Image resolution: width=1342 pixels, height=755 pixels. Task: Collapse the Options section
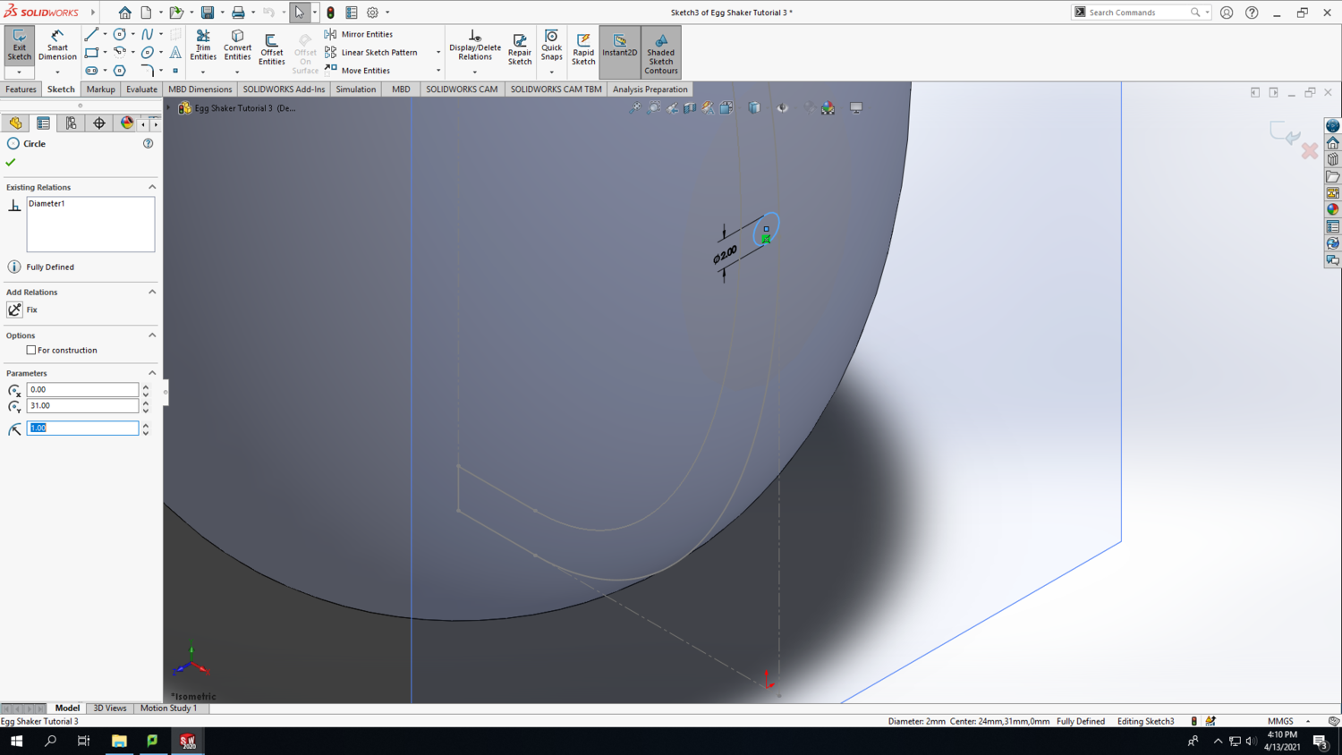[x=152, y=335]
